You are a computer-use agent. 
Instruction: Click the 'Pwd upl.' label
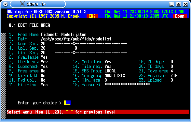tap(27, 80)
